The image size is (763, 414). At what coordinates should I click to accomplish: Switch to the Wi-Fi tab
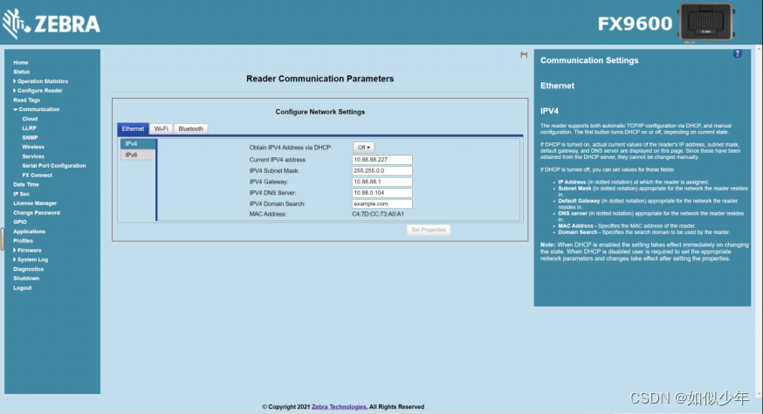click(x=161, y=128)
